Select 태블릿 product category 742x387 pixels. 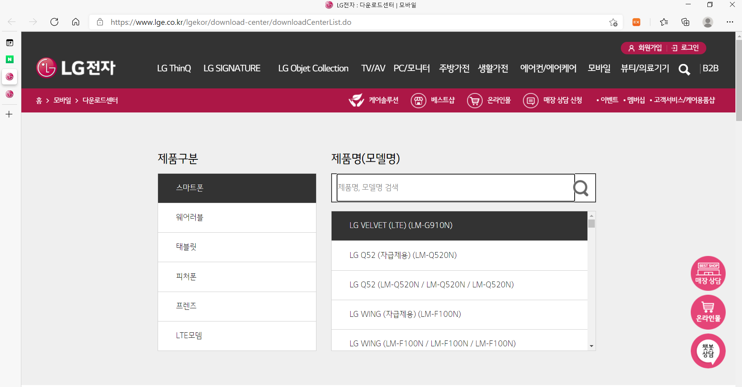click(237, 247)
